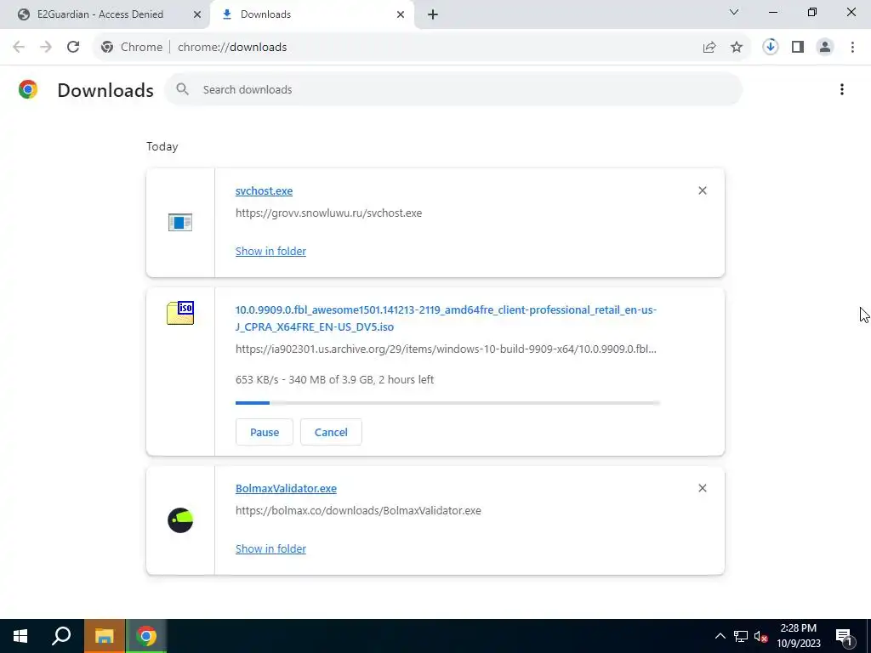The height and width of the screenshot is (653, 871).
Task: Open Windows taskbar search
Action: [61, 636]
